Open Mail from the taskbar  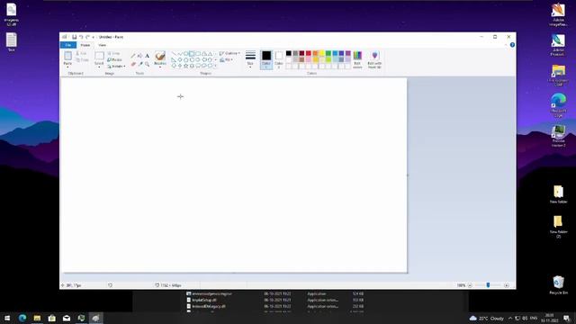67,318
